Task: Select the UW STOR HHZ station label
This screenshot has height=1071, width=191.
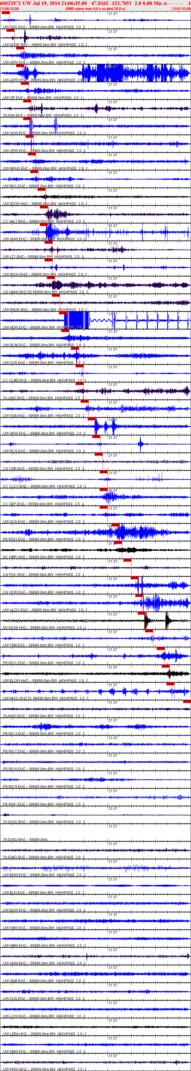Action: (x=45, y=204)
